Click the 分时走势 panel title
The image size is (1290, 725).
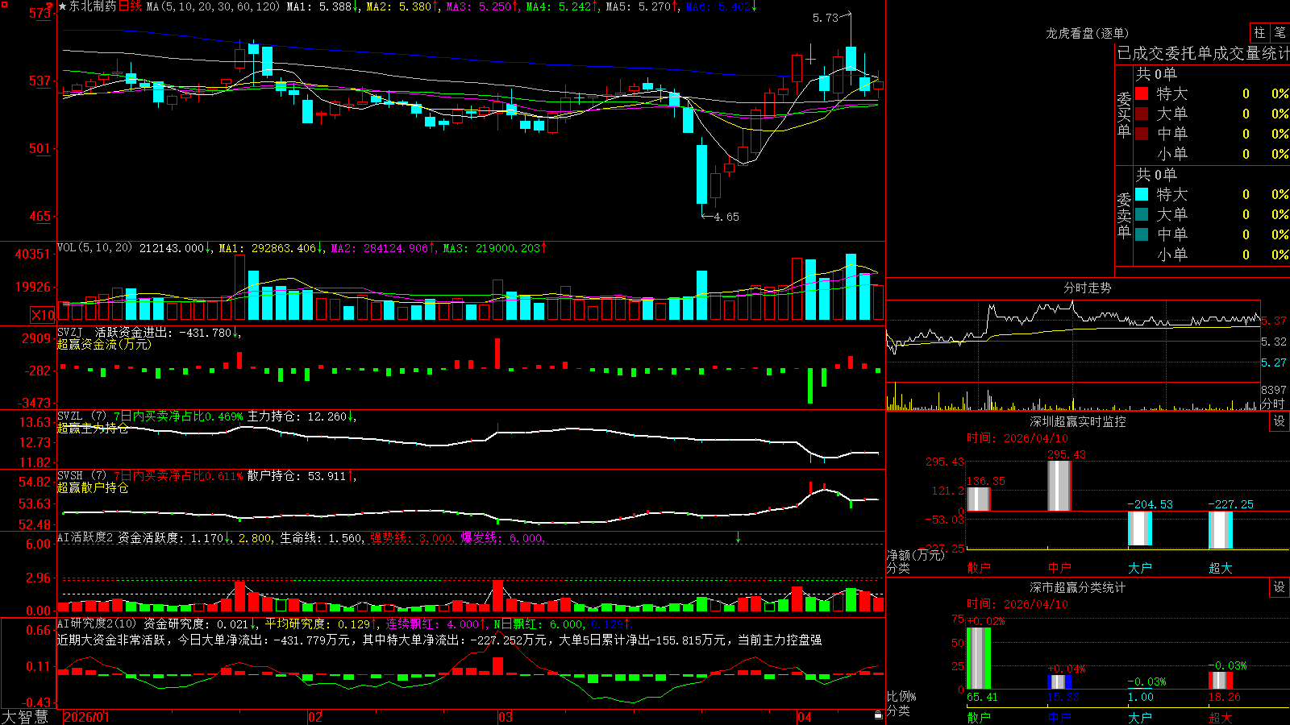[1088, 288]
